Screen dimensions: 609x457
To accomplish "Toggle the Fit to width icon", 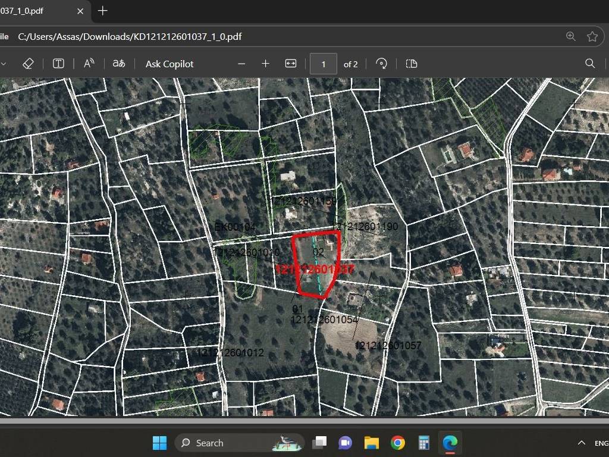I will coord(291,64).
